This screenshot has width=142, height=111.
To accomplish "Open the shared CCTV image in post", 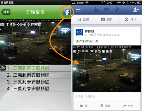I will pos(106,69).
